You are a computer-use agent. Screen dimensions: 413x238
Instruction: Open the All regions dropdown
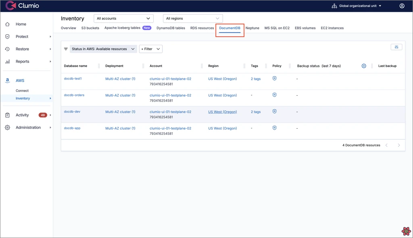(193, 19)
